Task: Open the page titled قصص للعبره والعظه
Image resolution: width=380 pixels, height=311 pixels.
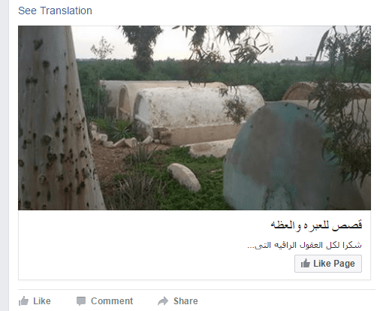Action: (x=316, y=225)
